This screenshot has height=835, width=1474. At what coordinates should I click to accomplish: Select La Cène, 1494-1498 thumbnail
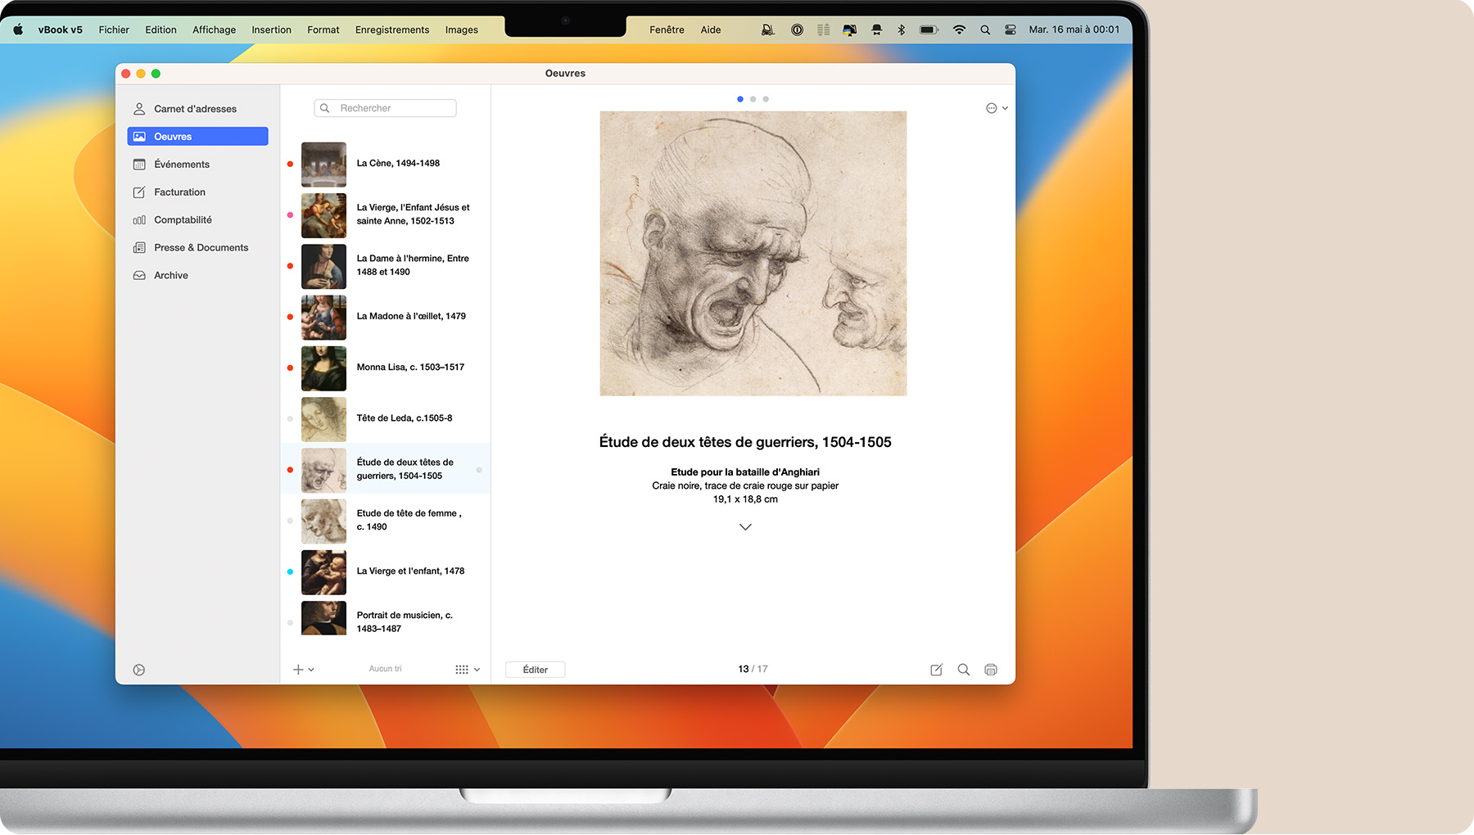point(323,165)
